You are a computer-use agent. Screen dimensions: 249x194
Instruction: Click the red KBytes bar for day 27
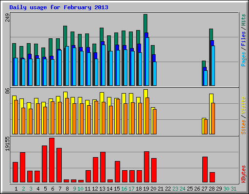click(x=205, y=170)
